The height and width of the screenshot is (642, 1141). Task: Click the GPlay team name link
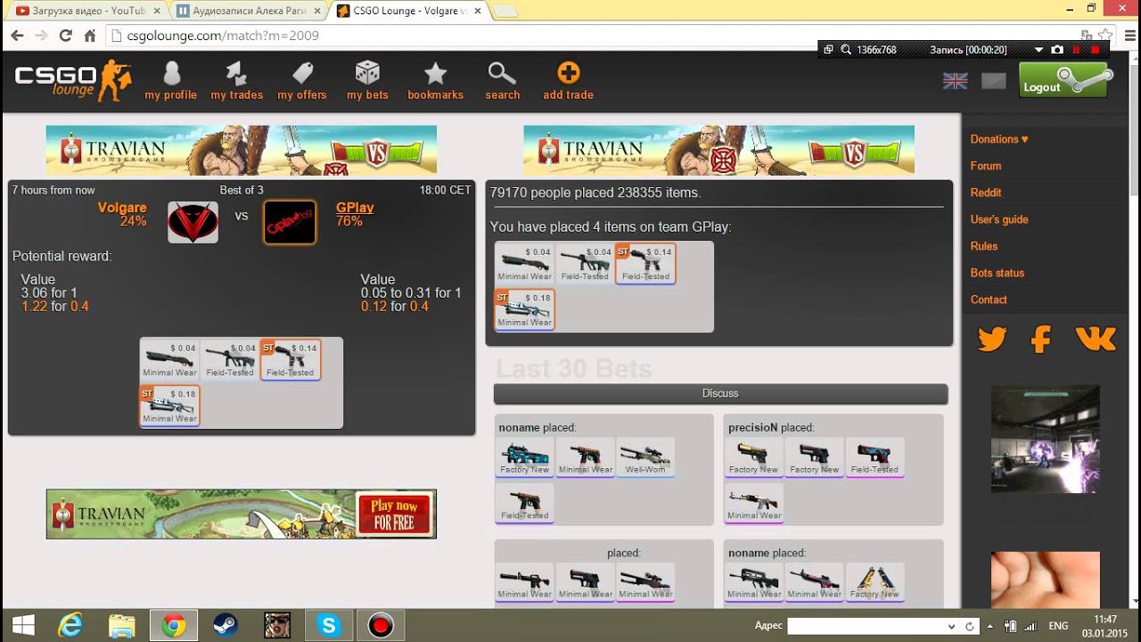click(355, 208)
